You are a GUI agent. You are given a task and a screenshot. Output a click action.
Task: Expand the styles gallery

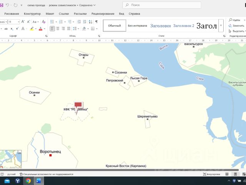221,25
